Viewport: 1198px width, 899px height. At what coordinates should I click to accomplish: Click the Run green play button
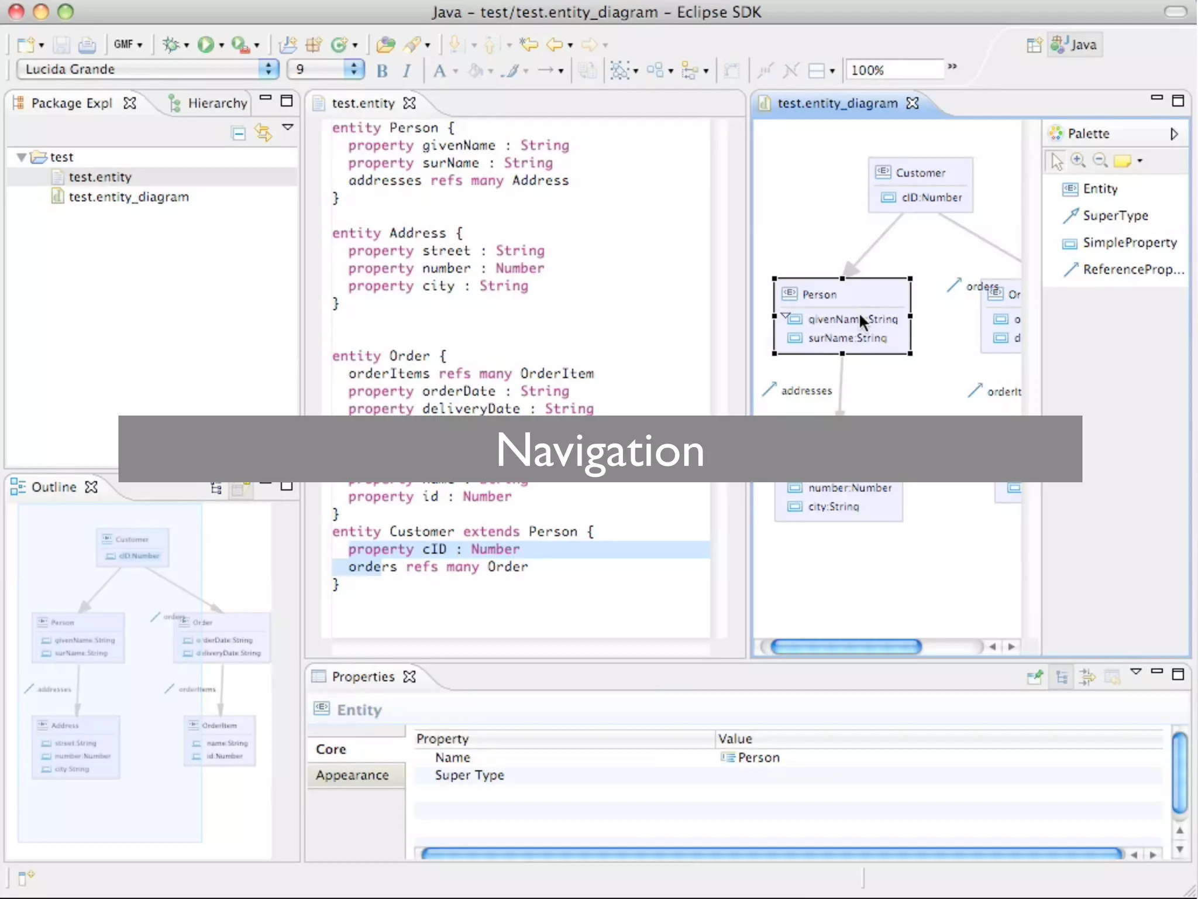tap(205, 44)
